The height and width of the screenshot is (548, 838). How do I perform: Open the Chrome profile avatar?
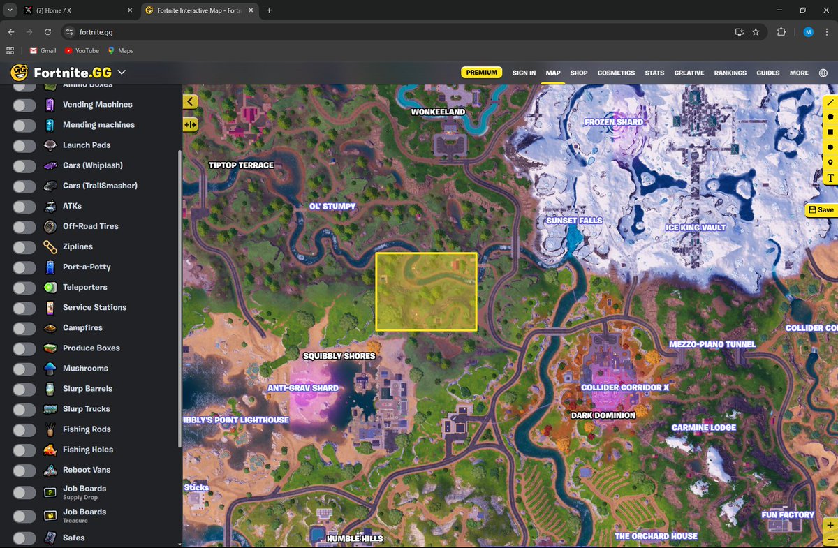click(x=808, y=32)
